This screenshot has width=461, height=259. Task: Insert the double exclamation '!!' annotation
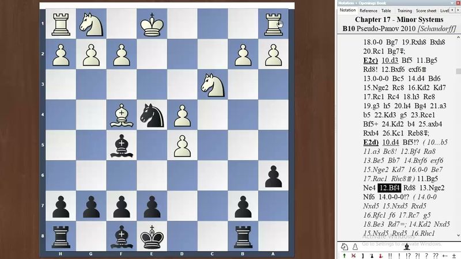click(x=390, y=256)
